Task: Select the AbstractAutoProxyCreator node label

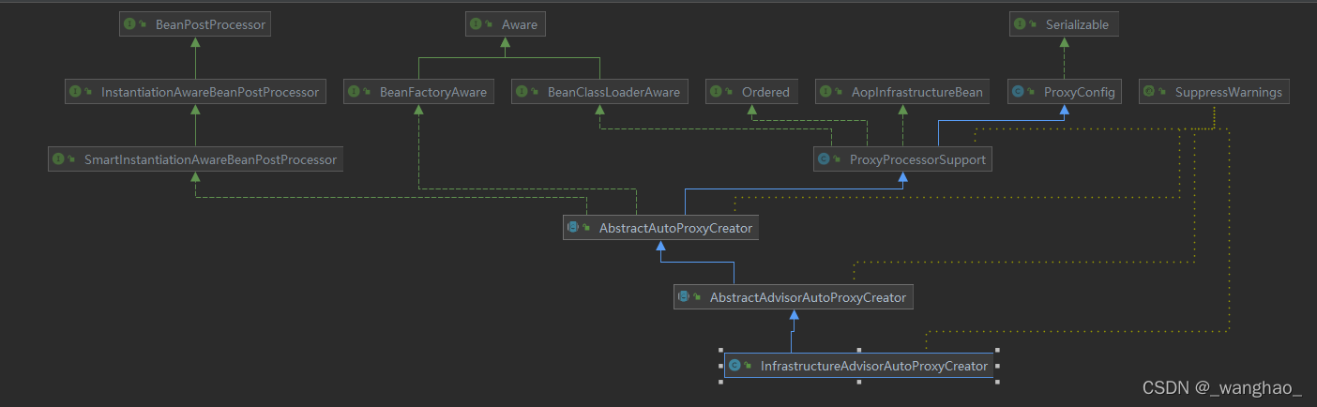Action: click(675, 228)
